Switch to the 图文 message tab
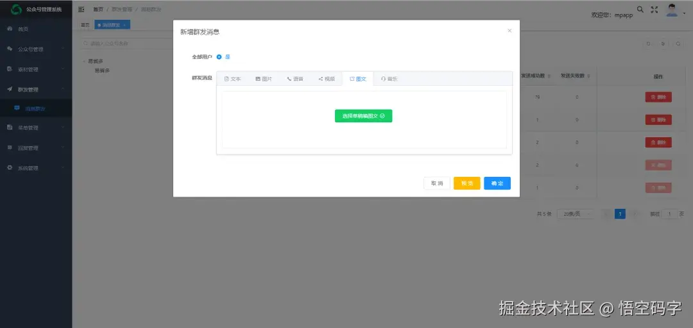This screenshot has height=328, width=693. point(358,79)
